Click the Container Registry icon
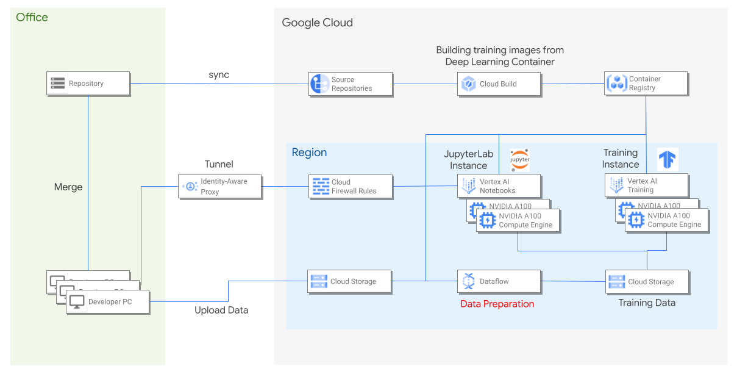Image resolution: width=737 pixels, height=374 pixels. coord(616,84)
